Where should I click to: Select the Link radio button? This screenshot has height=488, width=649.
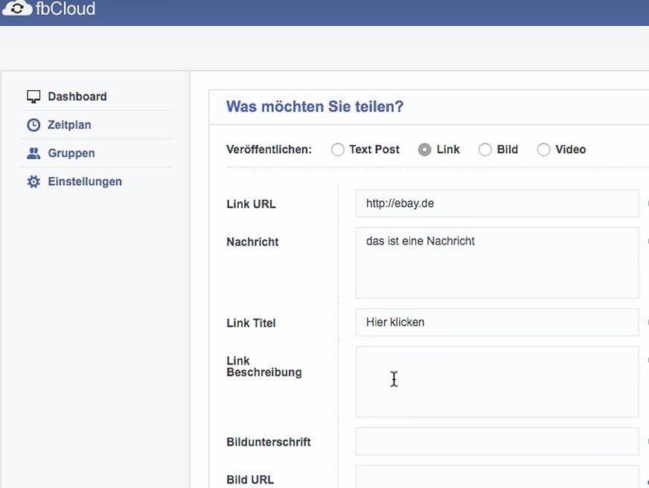425,150
